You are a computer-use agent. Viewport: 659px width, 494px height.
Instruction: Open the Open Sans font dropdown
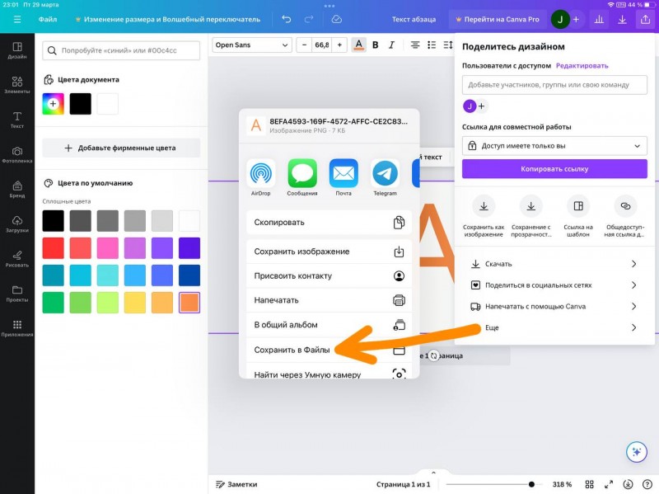tap(251, 45)
